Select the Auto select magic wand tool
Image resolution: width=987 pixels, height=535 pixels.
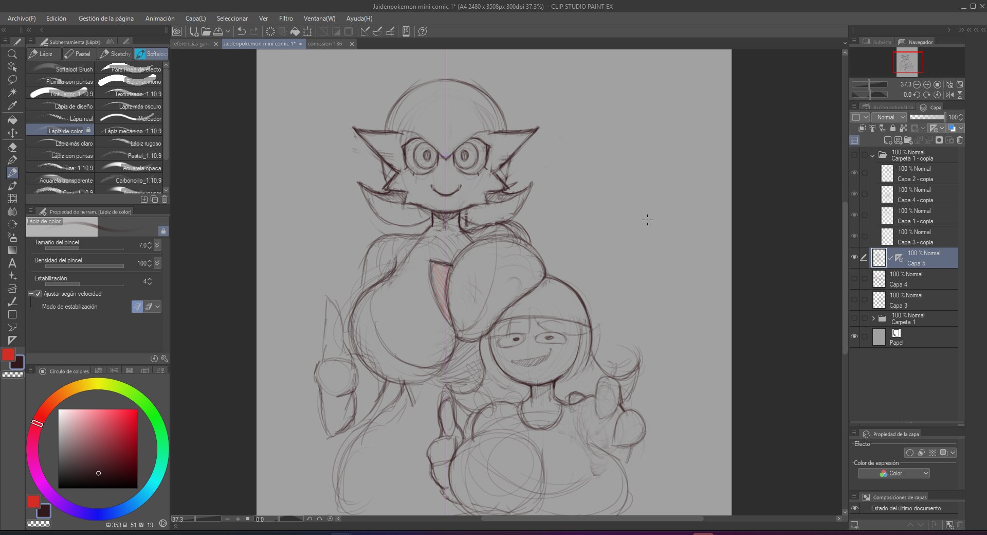[x=12, y=93]
